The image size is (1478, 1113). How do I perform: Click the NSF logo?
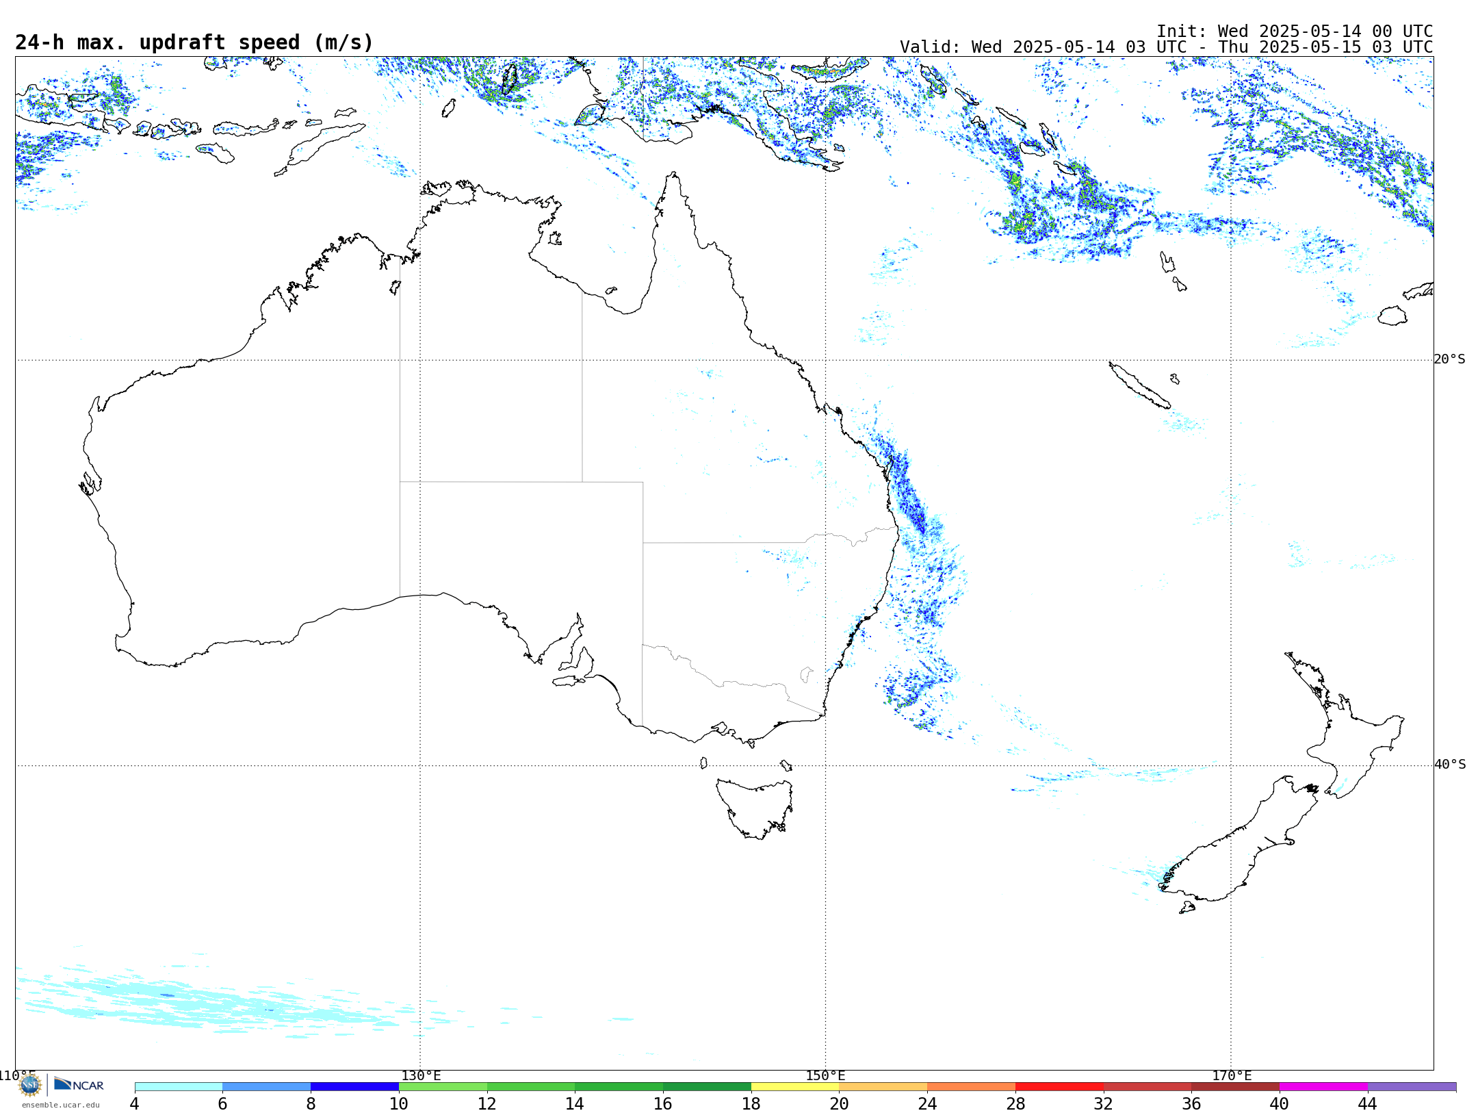coord(30,1085)
